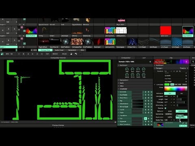The image size is (195, 146).
Task: Click the Palette button for Line Color
Action: (x=184, y=84)
